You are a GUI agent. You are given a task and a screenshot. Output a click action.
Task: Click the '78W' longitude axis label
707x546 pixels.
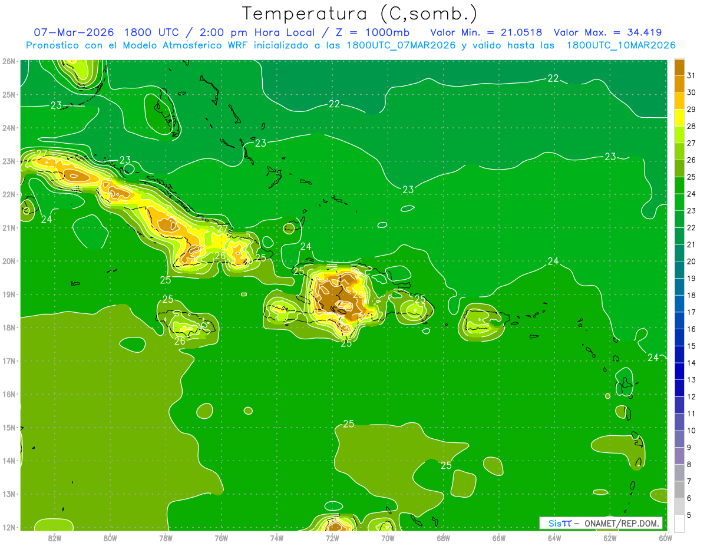166,538
